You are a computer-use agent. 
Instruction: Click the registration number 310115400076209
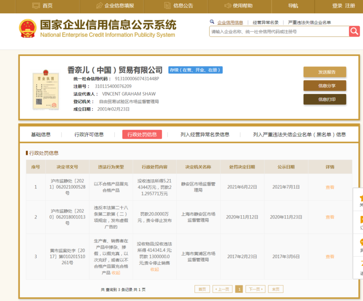point(113,87)
